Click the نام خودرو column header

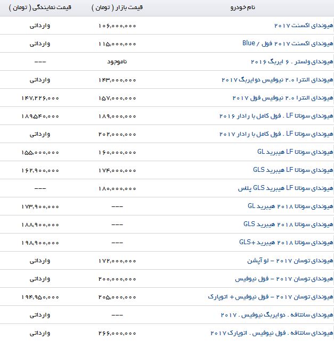pos(243,7)
